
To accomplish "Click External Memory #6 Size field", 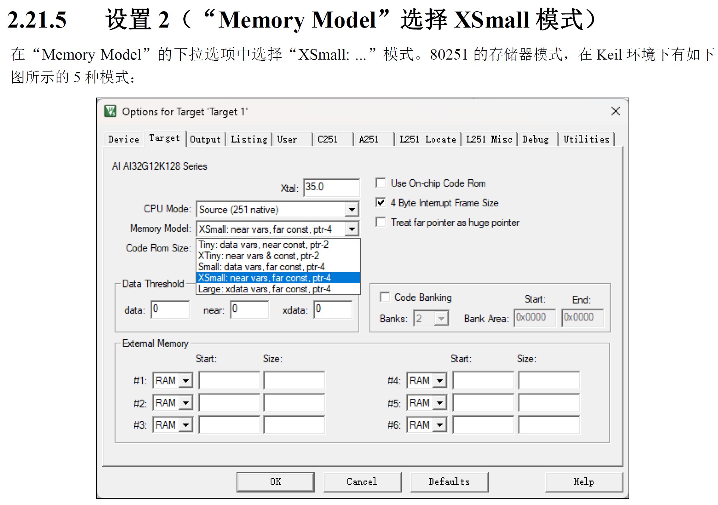I will (x=549, y=425).
